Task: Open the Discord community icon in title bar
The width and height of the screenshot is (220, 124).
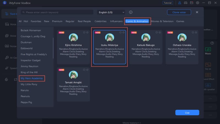Action: coord(185,3)
